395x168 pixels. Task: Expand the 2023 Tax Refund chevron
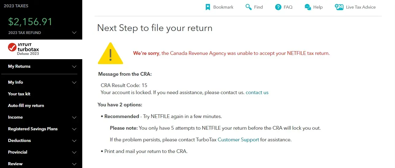74,32
